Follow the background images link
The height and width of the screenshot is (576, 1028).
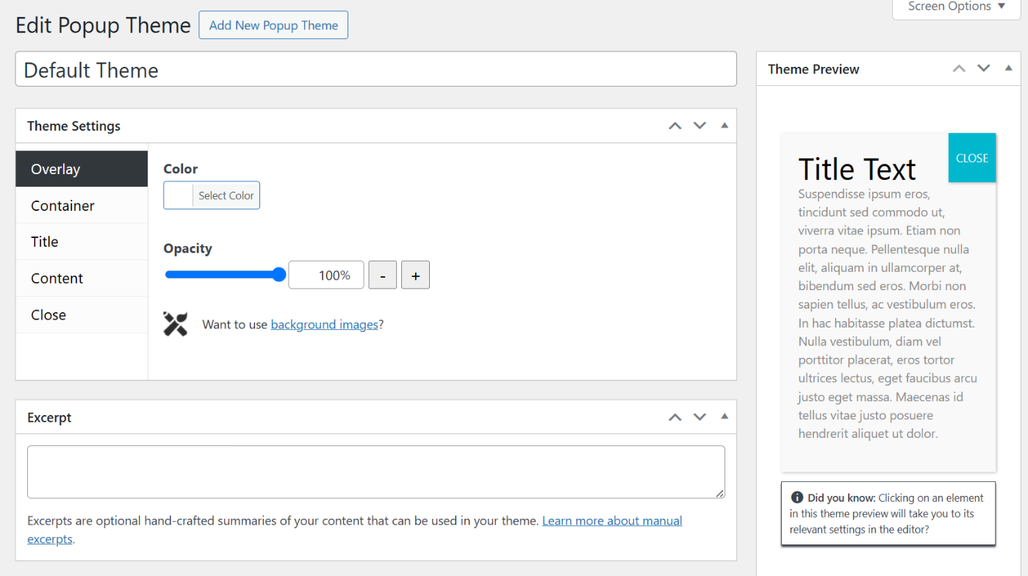pyautogui.click(x=325, y=324)
